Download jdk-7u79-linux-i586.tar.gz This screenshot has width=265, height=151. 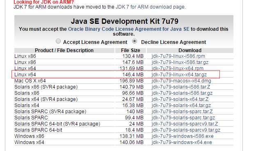[180, 62]
